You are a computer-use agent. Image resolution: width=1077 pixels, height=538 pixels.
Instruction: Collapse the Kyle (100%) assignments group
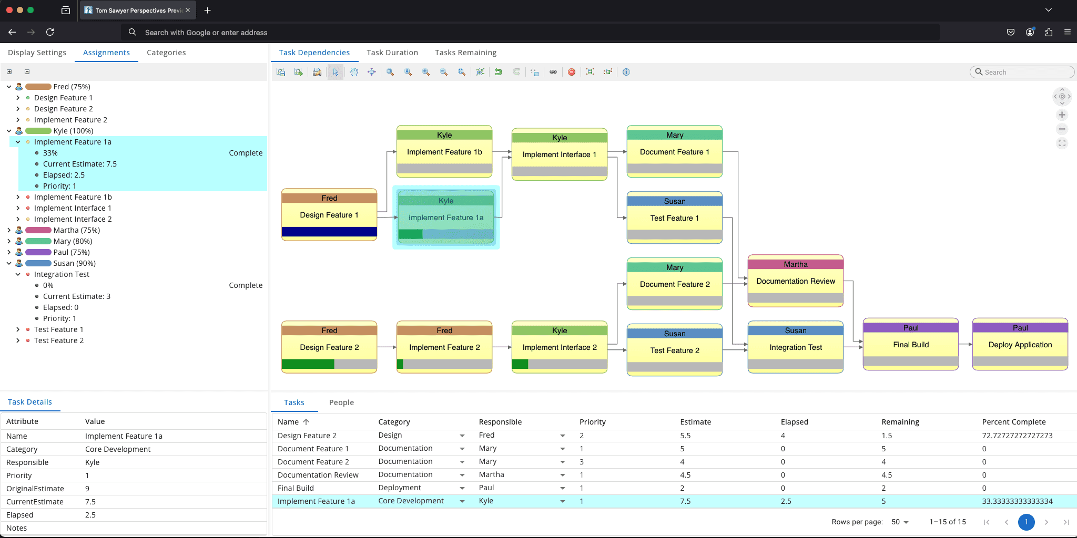(x=8, y=131)
